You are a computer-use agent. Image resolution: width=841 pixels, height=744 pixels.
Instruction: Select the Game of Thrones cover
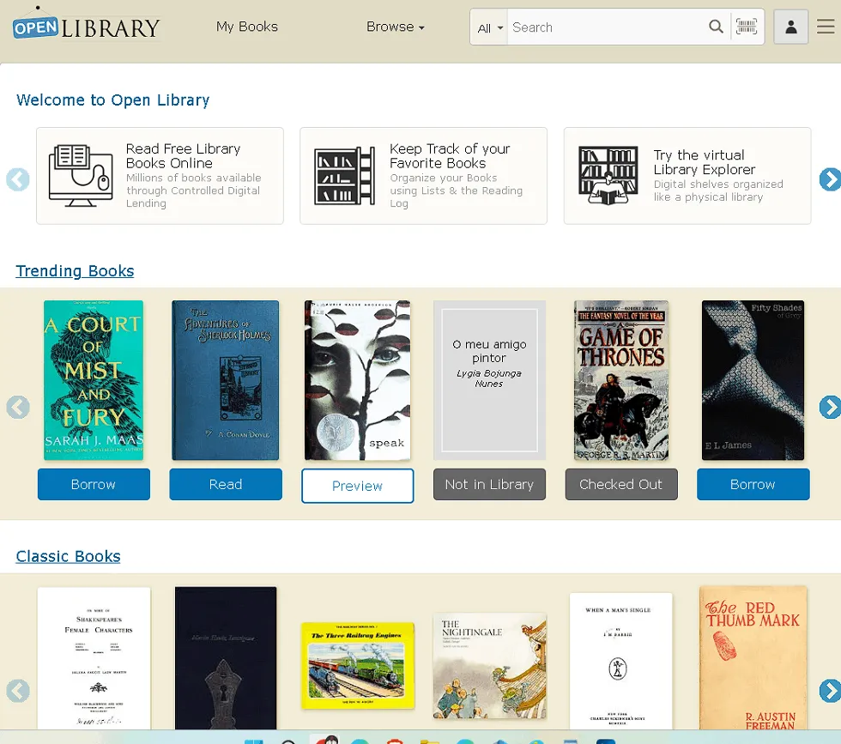620,380
